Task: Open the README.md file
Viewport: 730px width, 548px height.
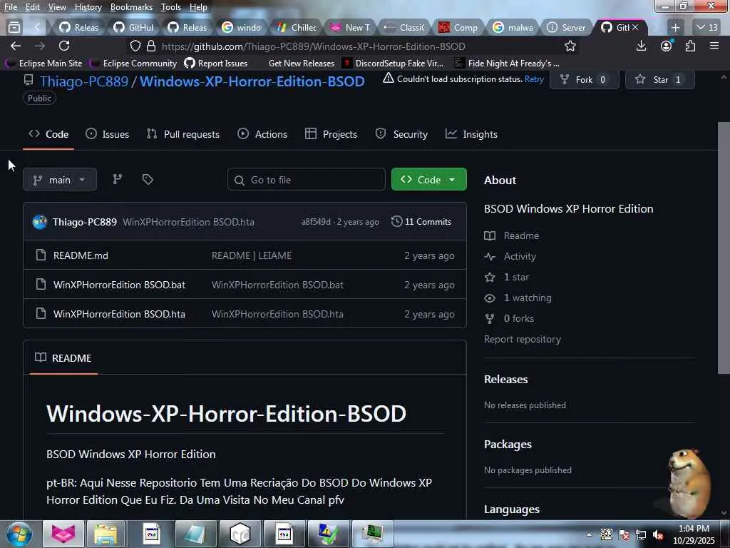Action: click(81, 255)
